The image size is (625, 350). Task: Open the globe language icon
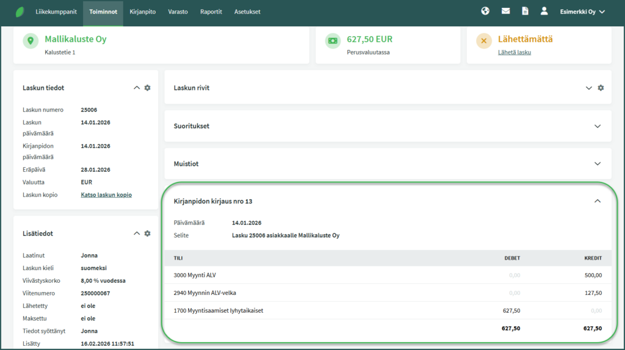[x=485, y=11]
